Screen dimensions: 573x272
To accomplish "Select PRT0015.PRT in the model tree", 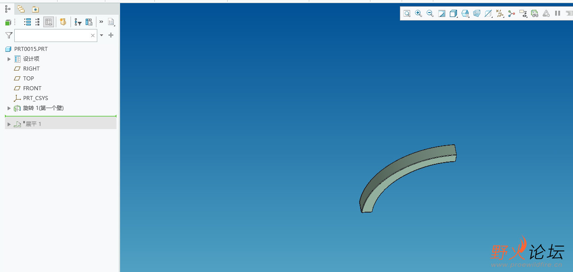I will (x=31, y=49).
